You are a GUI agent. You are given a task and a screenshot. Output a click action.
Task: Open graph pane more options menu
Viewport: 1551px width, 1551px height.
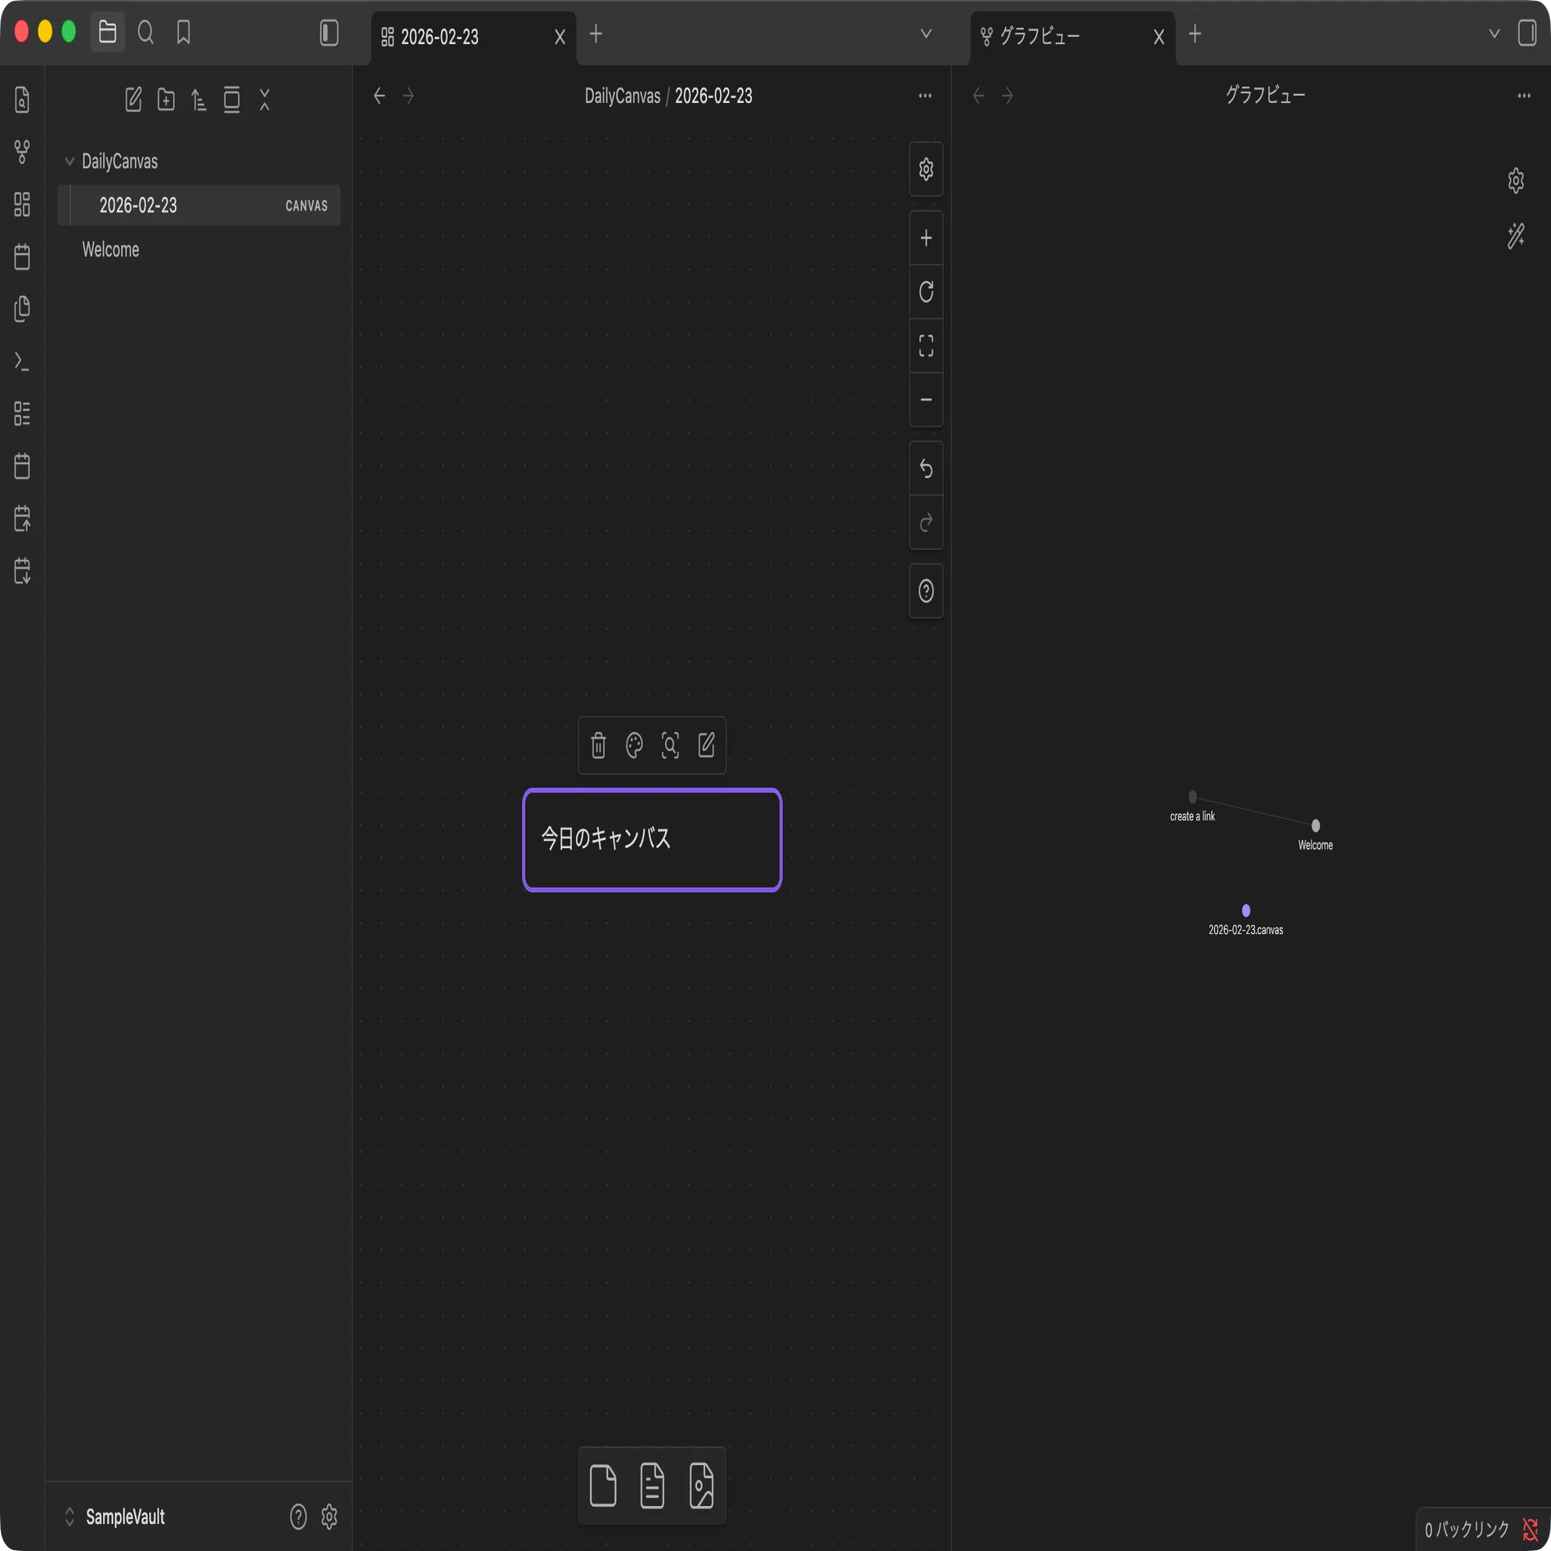[x=1524, y=96]
